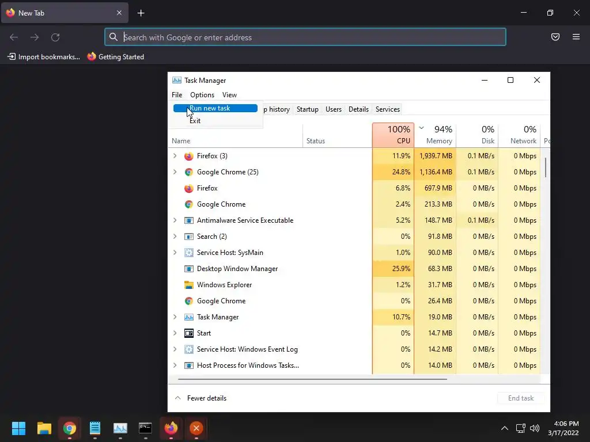Screen dimensions: 590x442
Task: Open the Options menu
Action: pos(202,95)
